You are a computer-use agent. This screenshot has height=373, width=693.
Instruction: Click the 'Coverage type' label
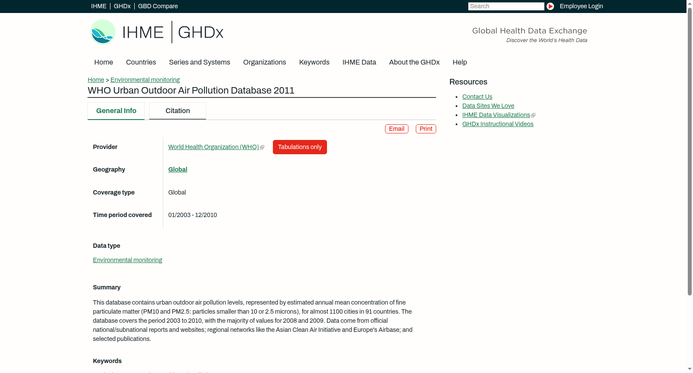113,192
